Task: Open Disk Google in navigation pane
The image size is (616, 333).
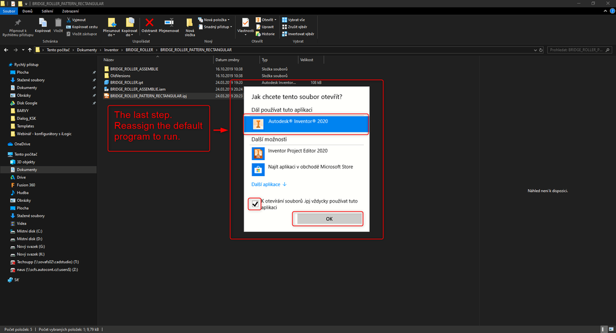Action: click(27, 103)
